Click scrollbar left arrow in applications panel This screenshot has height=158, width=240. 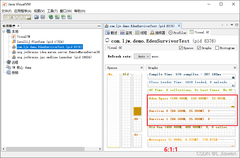(x=4, y=149)
